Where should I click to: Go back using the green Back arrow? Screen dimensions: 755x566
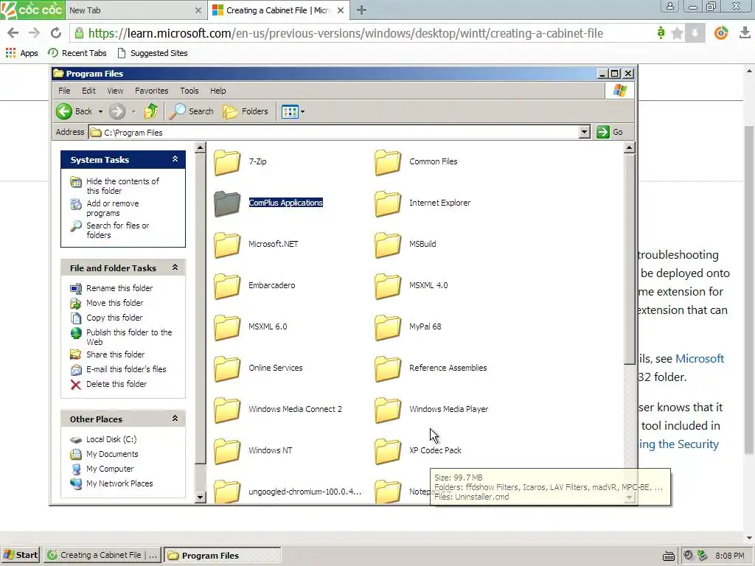63,111
